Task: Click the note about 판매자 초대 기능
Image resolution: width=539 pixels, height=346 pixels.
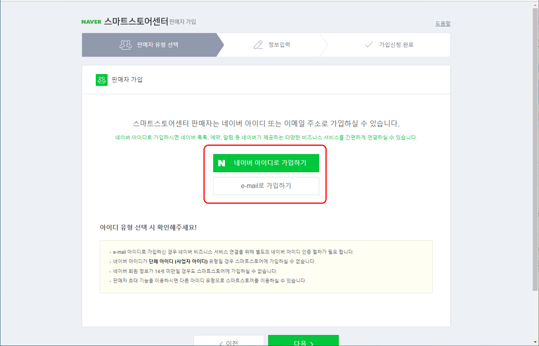Action: pyautogui.click(x=210, y=281)
